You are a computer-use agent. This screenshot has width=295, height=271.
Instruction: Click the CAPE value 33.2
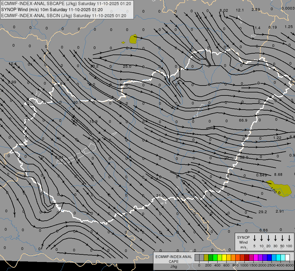coord(94,66)
